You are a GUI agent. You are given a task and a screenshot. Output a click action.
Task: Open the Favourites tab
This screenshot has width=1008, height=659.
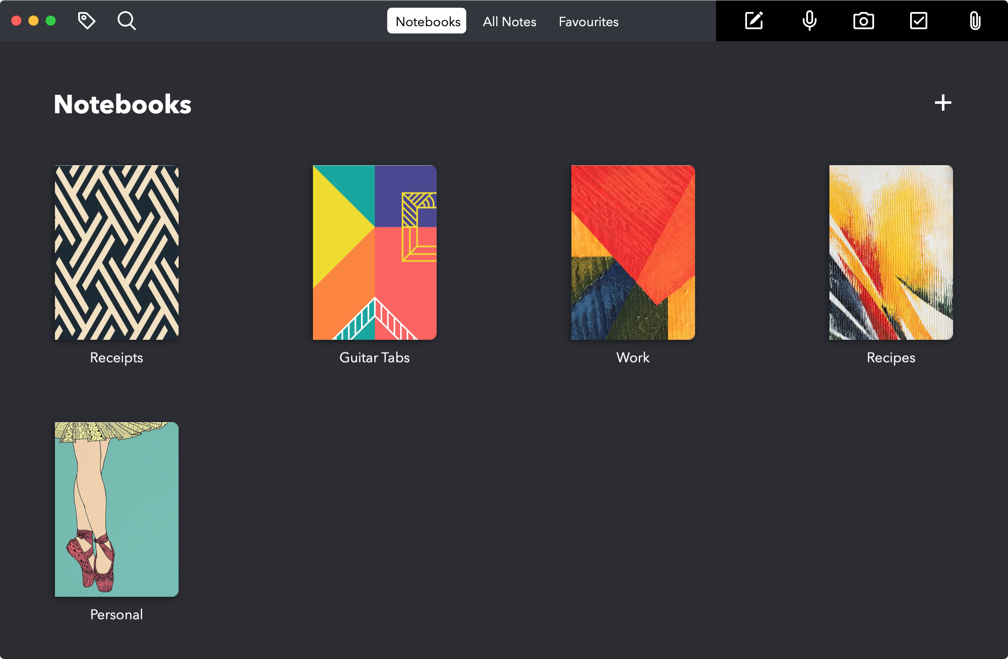point(588,21)
